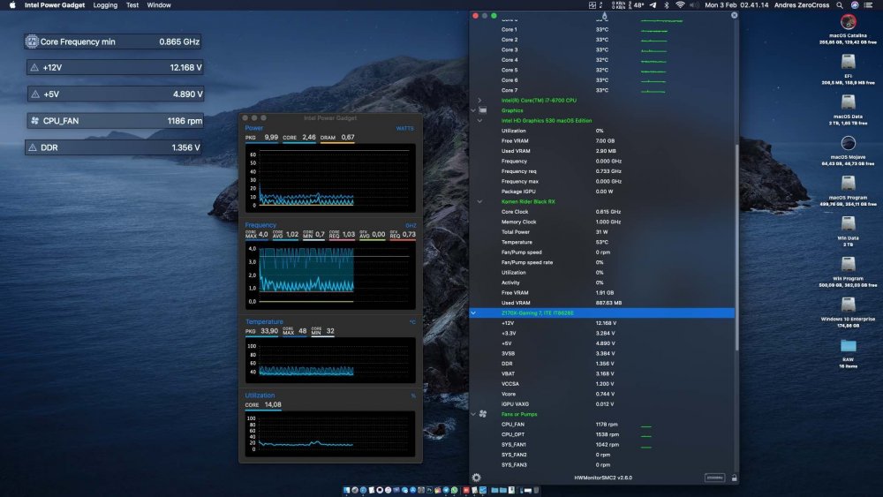Select the CPU_OPT fan row
The image size is (883, 497).
click(x=602, y=434)
